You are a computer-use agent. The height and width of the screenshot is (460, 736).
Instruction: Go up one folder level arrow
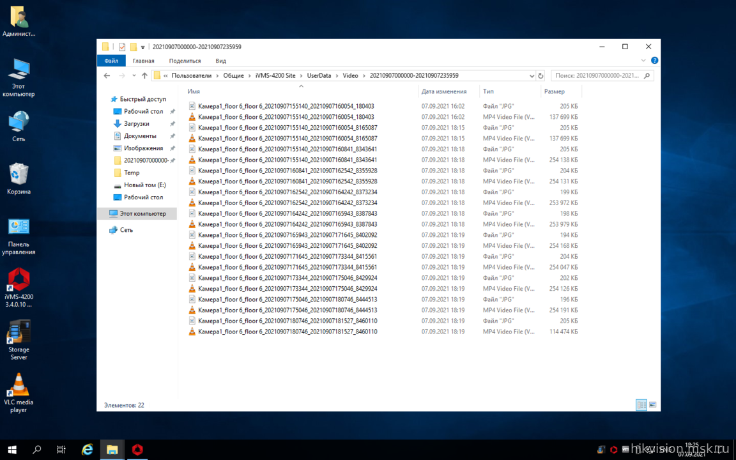144,75
